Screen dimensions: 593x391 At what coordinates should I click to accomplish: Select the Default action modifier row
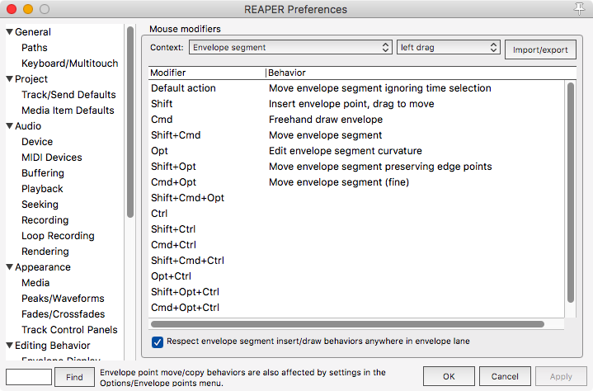[x=355, y=88]
